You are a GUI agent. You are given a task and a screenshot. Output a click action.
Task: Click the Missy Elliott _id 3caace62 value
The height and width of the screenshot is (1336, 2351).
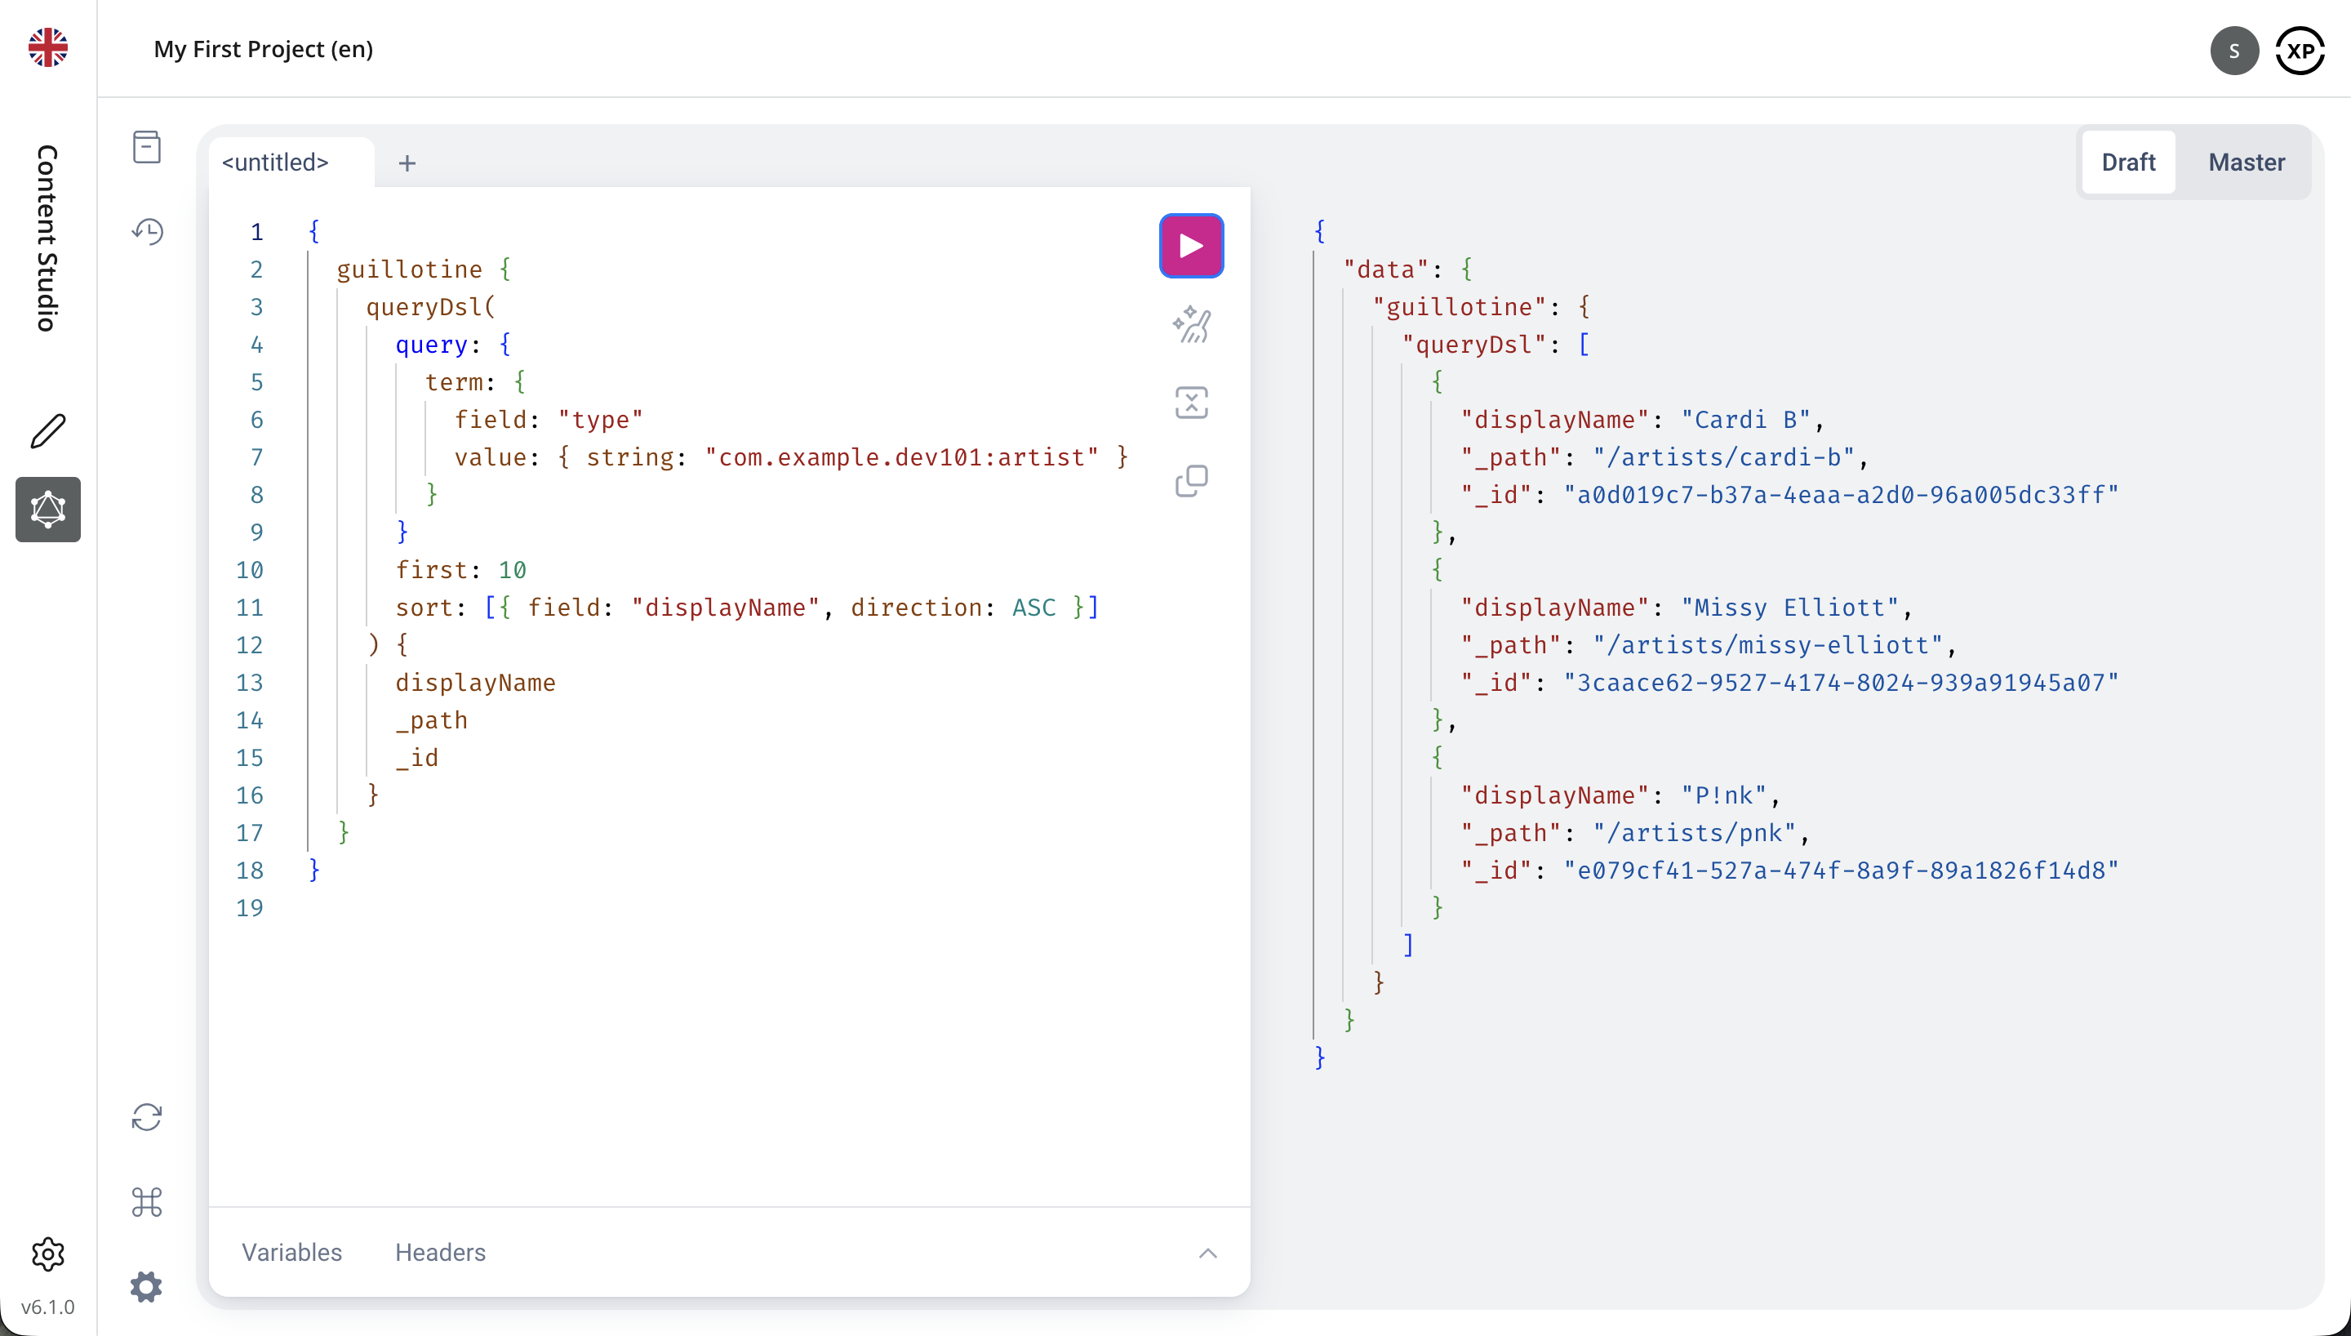tap(1841, 683)
